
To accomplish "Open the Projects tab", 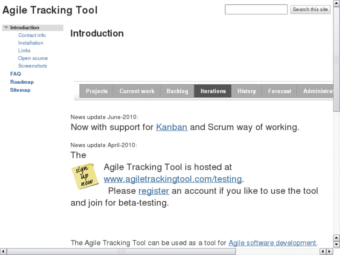I will pos(97,91).
